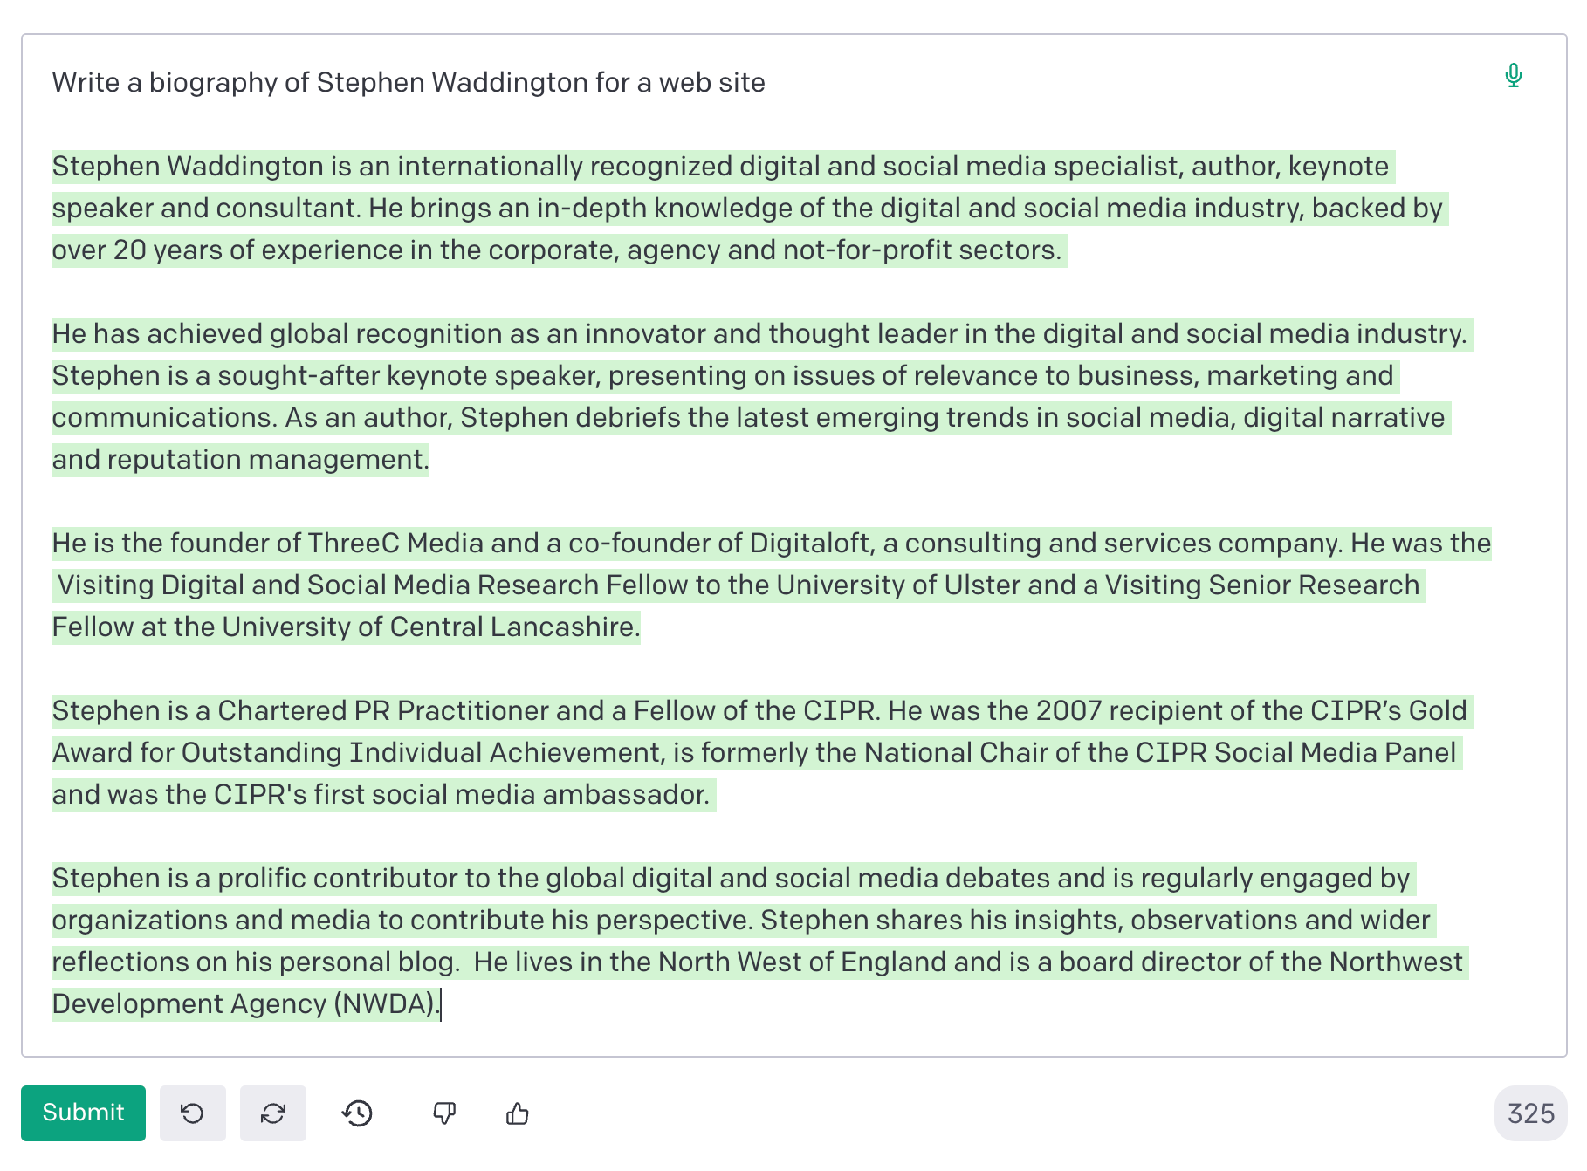
Task: Click the green Submit button
Action: coord(83,1113)
